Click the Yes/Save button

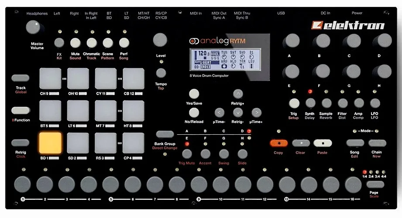194,94
